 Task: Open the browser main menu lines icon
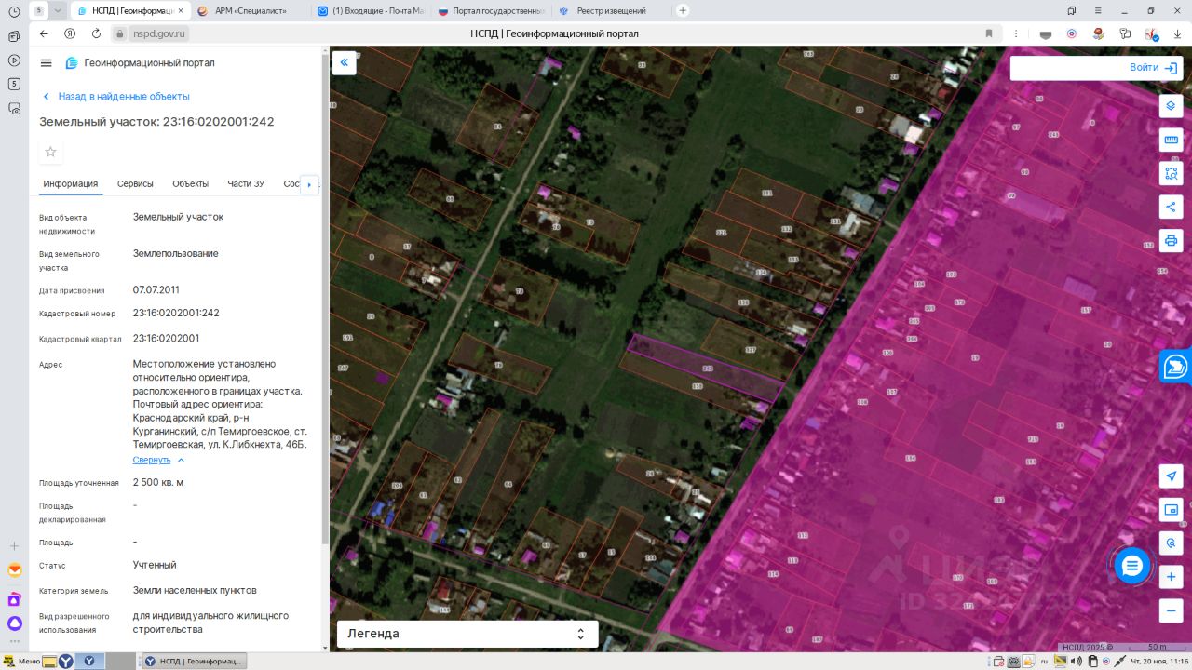[x=1098, y=10]
